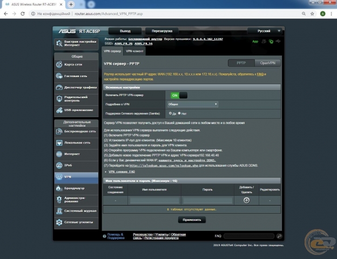Click Parental Control shield icon

[59, 99]
